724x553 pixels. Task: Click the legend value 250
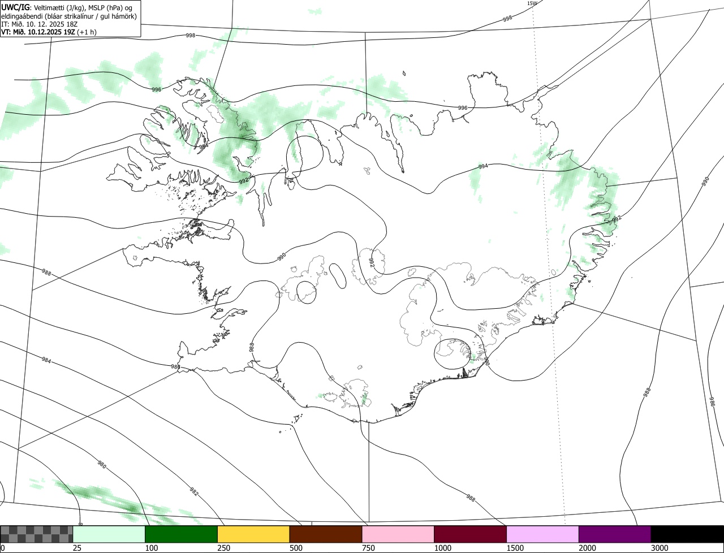[x=224, y=548]
